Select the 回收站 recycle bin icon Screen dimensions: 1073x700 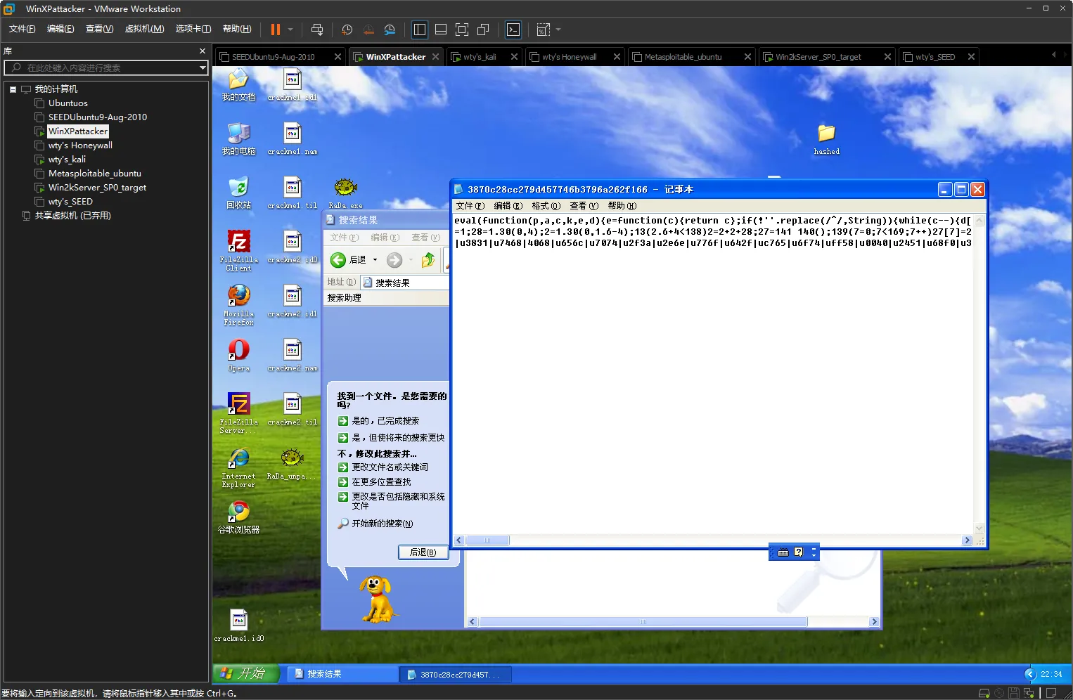tap(238, 193)
